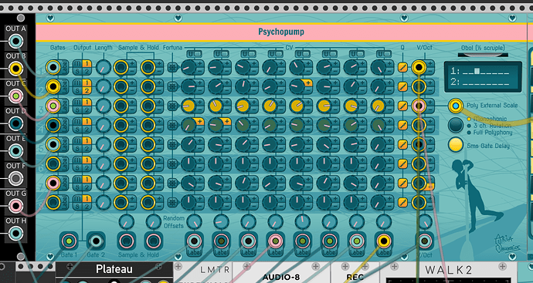
Task: Click the row 5 Gates Label button
Action: [64, 144]
